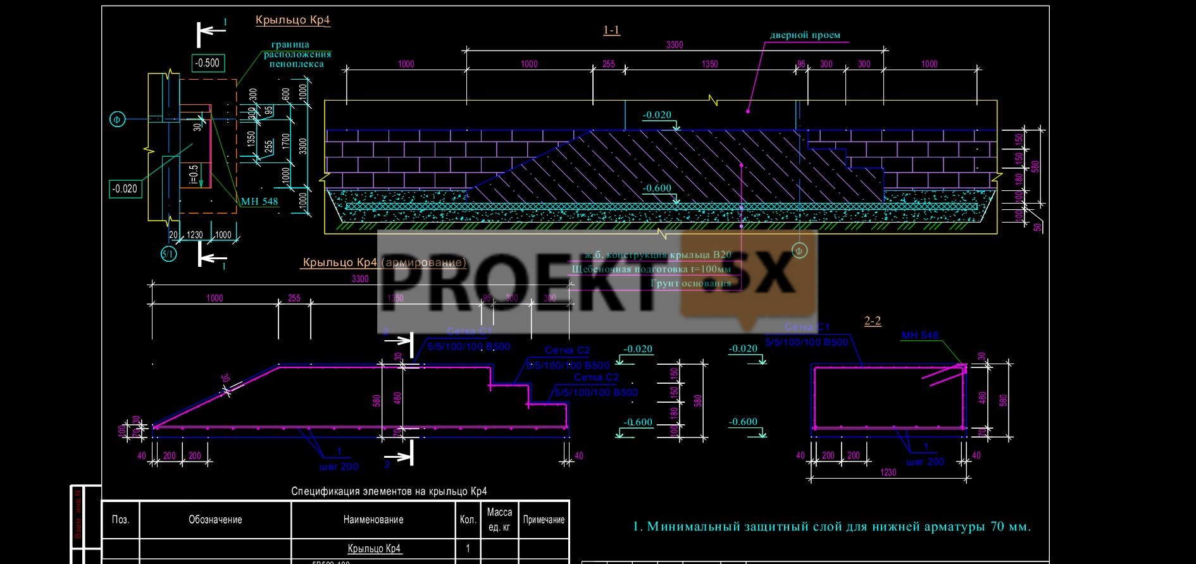Viewport: 1196px width, 564px height.
Task: Select the 'Грунт основания' callout text
Action: [691, 283]
